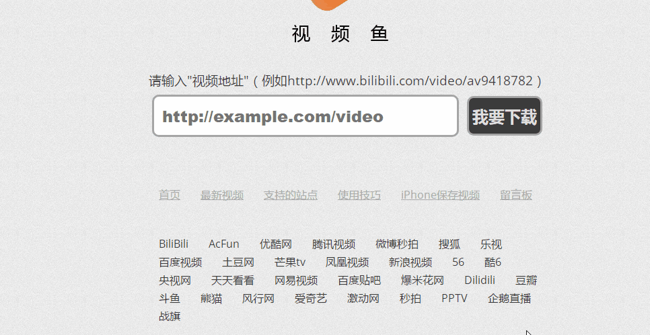
Task: Open the 首页 home link
Action: point(170,195)
